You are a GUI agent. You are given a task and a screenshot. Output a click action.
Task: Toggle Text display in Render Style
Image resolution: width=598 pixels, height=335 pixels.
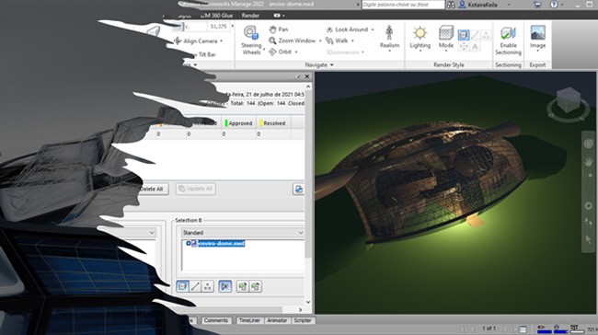pyautogui.click(x=475, y=47)
